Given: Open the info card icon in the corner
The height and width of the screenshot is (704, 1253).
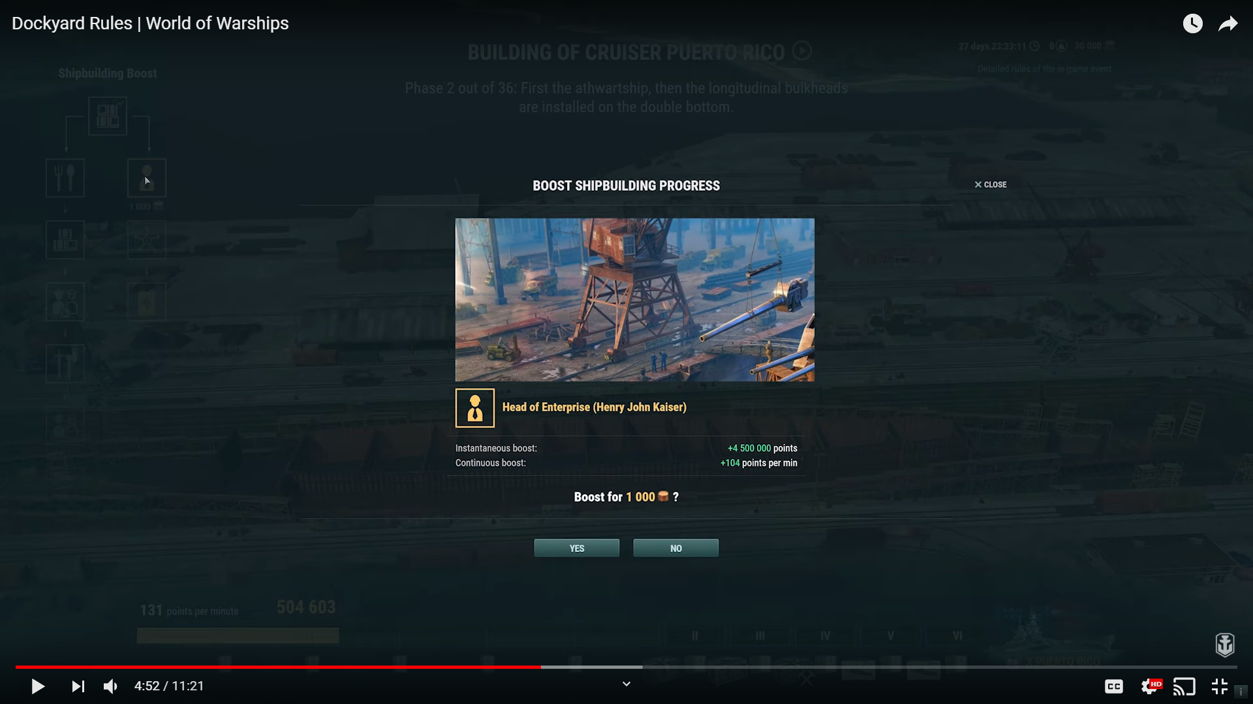Looking at the screenshot, I should pos(1241,692).
